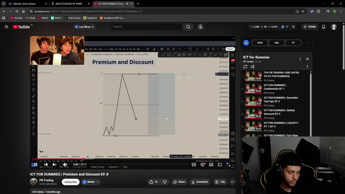Open the Netflix bookmark
This screenshot has height=194, width=345.
(43, 18)
